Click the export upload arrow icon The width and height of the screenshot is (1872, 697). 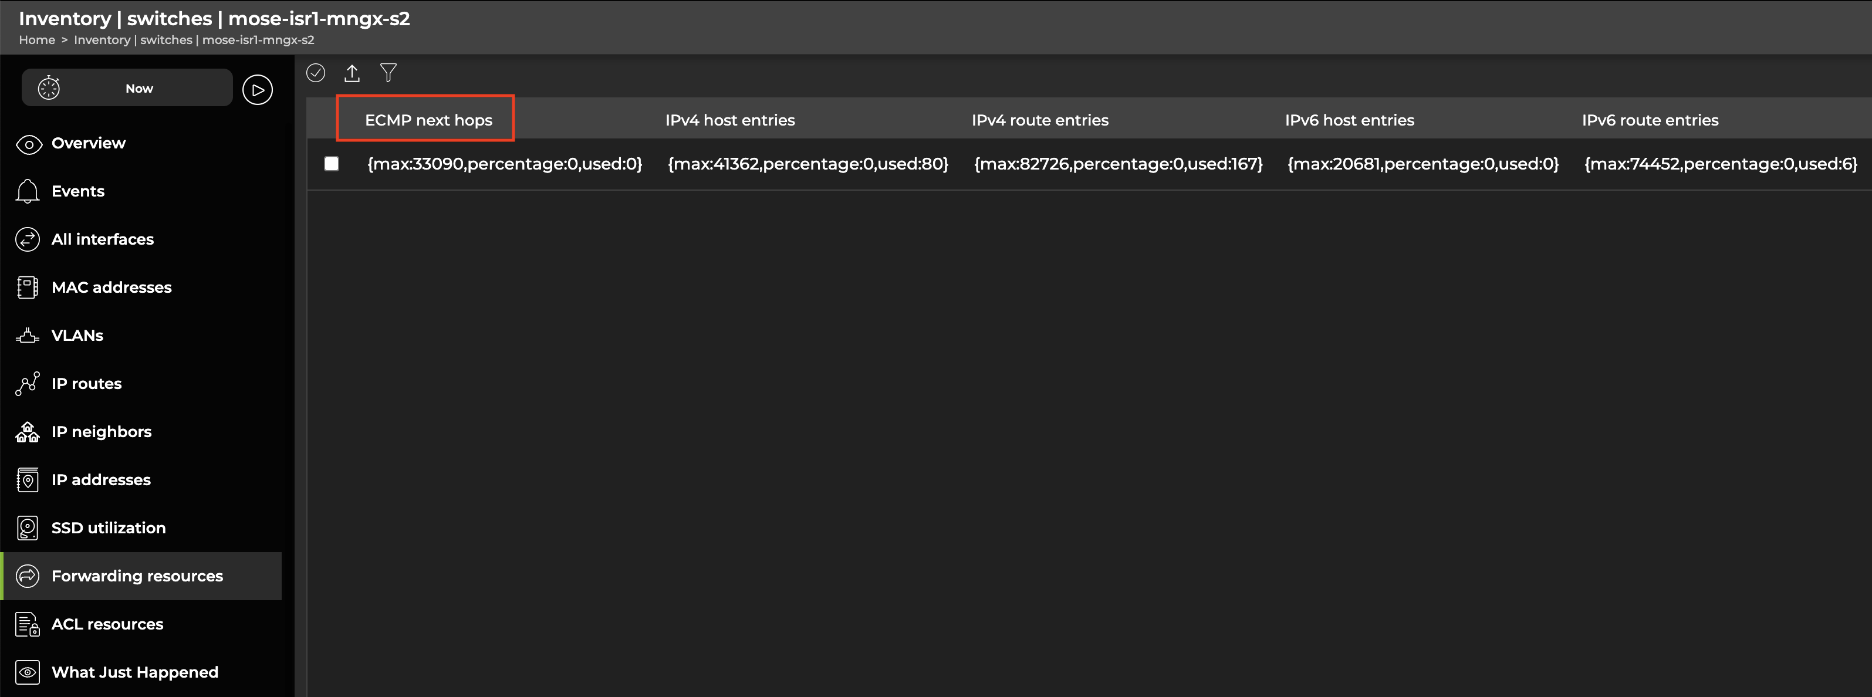pos(352,73)
